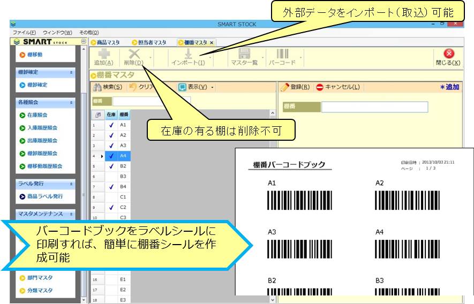Screen dimensions: 474x304
Task: Click the 追加(A) add toolbar icon
Action: 104,57
